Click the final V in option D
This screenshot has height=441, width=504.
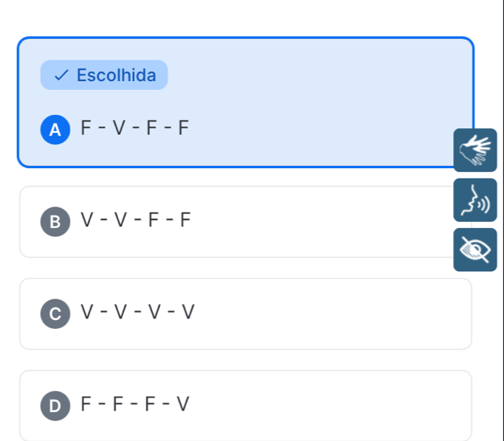pyautogui.click(x=182, y=404)
